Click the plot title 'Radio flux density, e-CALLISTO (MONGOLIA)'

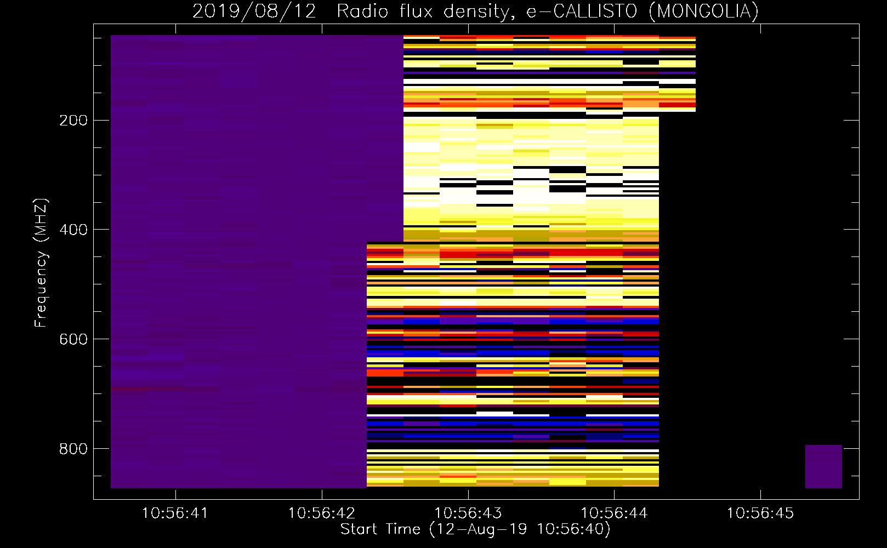point(547,12)
